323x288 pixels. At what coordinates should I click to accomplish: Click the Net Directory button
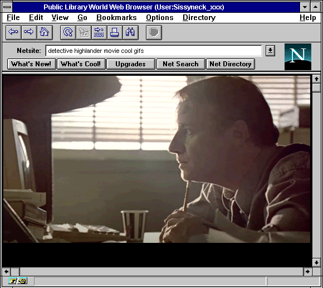coord(231,64)
